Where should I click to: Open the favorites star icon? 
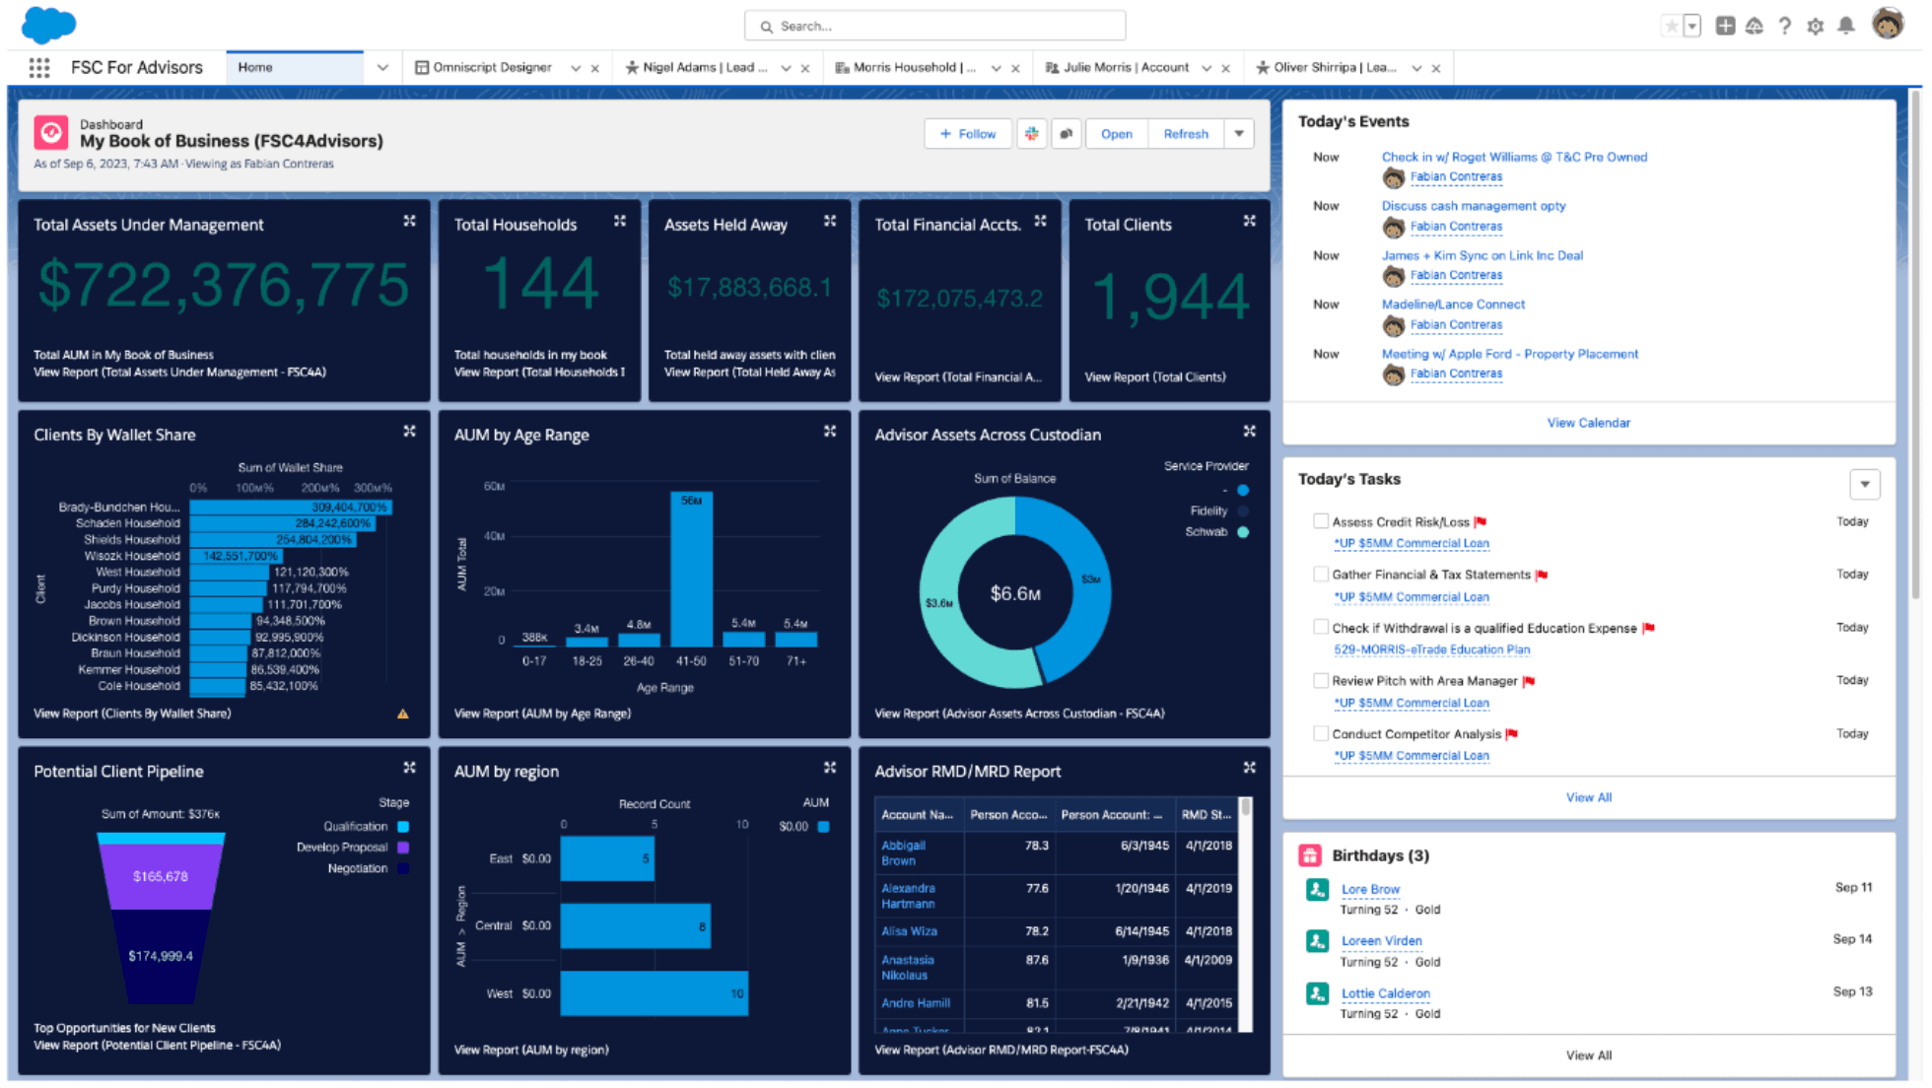(x=1671, y=27)
